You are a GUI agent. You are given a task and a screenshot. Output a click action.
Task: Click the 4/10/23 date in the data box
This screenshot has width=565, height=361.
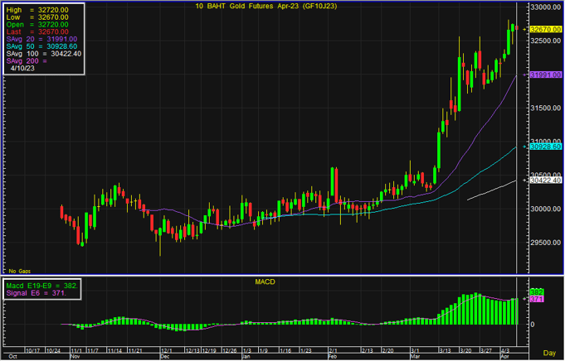click(x=23, y=69)
